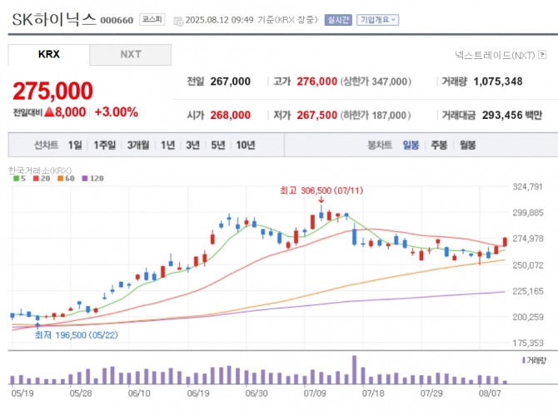The image size is (558, 410).
Task: Click the 최고 306,500 (07/11) chart marker
Action: pos(321,190)
